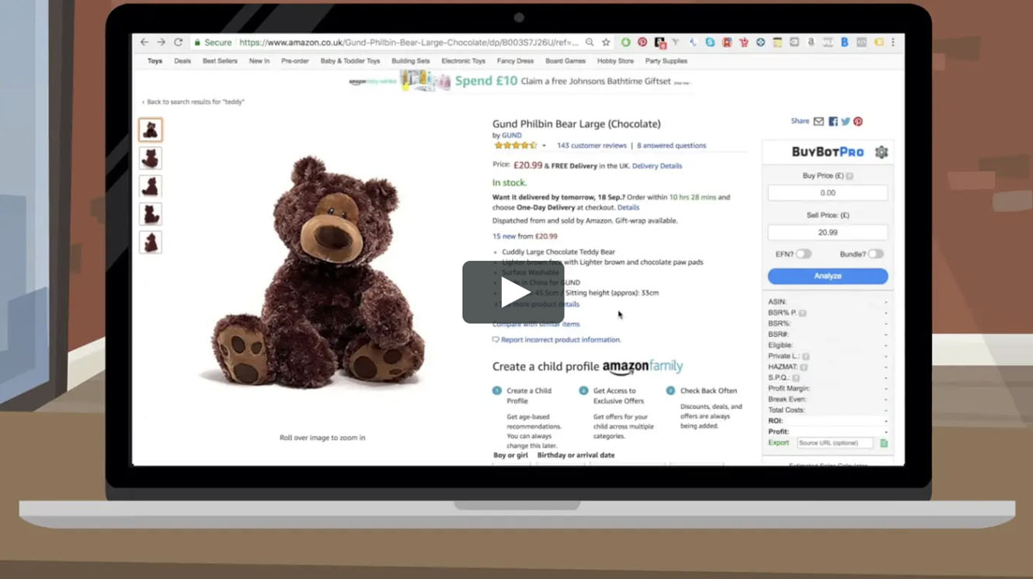The width and height of the screenshot is (1033, 579).
Task: Open the Pinterest browser extension
Action: pyautogui.click(x=642, y=43)
